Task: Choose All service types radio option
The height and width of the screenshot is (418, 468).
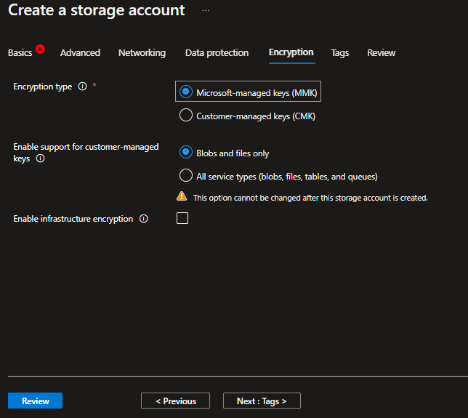Action: (186, 176)
